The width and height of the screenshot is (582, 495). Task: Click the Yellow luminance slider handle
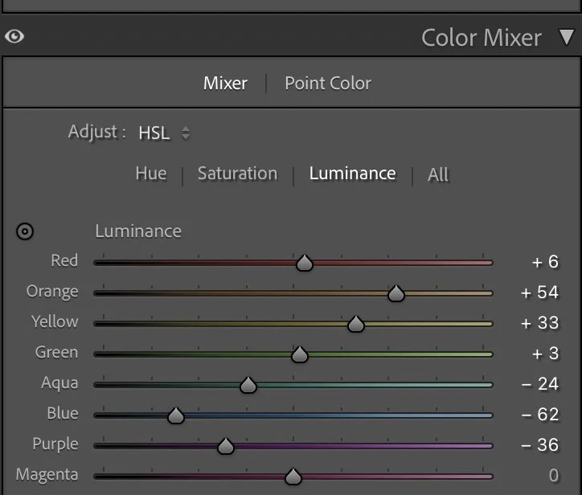(356, 324)
